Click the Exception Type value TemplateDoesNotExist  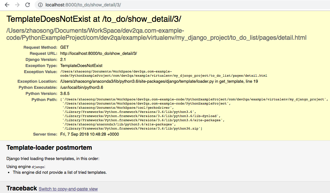[81, 66]
